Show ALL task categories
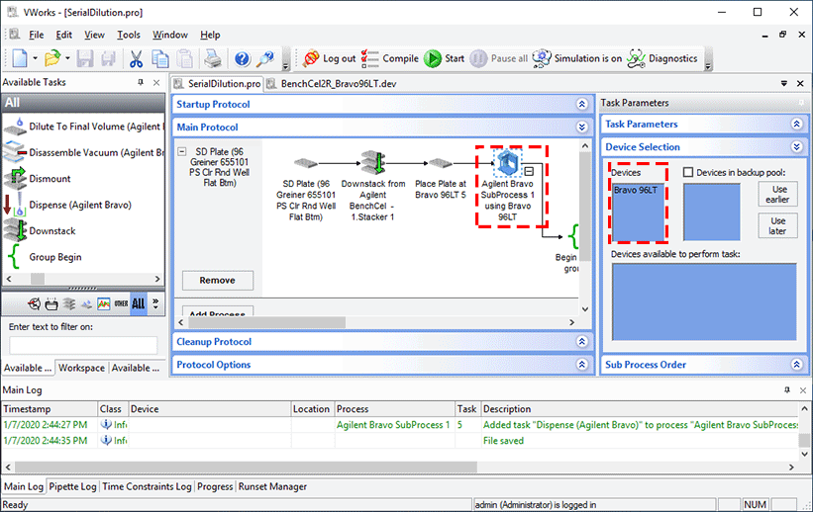813x512 pixels. coord(139,303)
